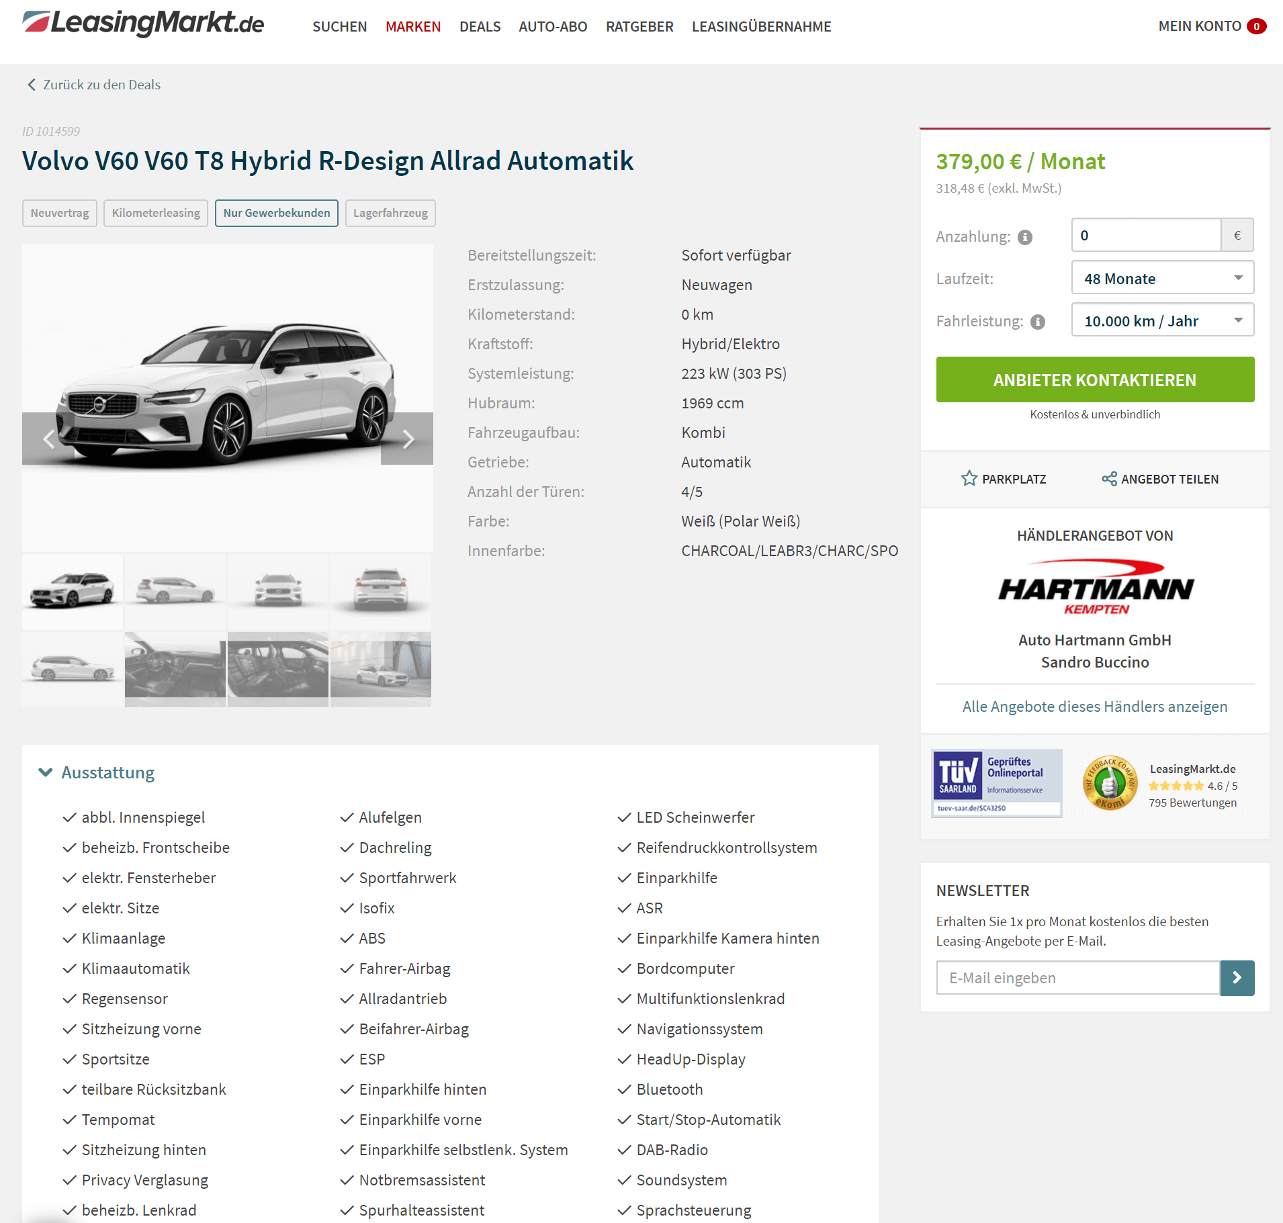This screenshot has width=1283, height=1223.
Task: Click Zurück zu den Deals link
Action: 101,85
